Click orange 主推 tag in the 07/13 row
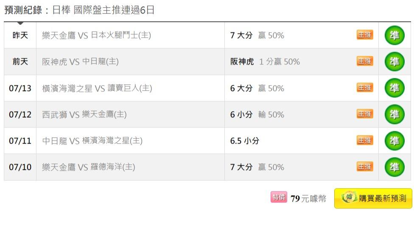The image size is (414, 225). point(365,88)
